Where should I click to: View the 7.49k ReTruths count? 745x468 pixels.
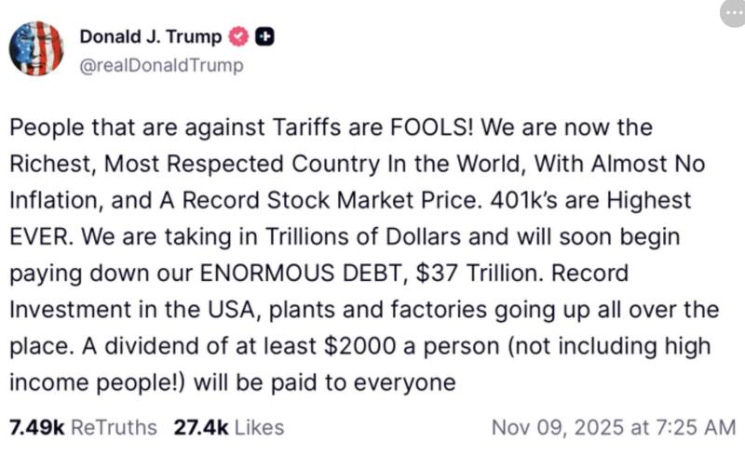point(37,428)
